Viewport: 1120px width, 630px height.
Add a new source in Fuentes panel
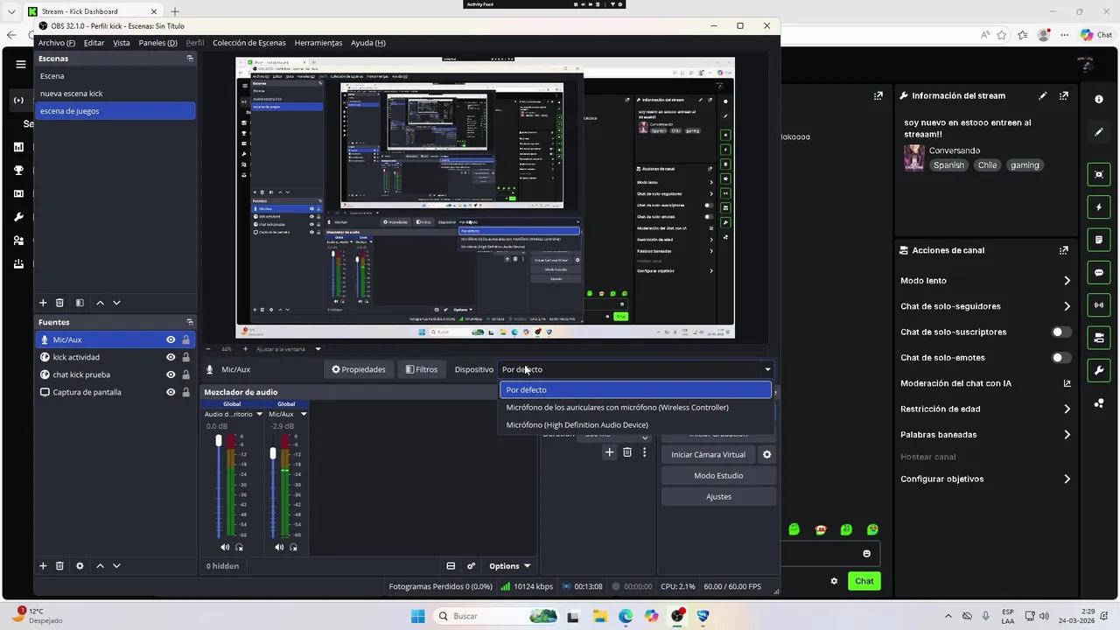(x=43, y=566)
